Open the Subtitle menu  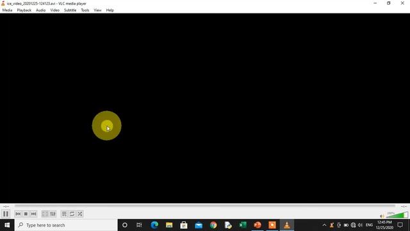click(x=70, y=10)
